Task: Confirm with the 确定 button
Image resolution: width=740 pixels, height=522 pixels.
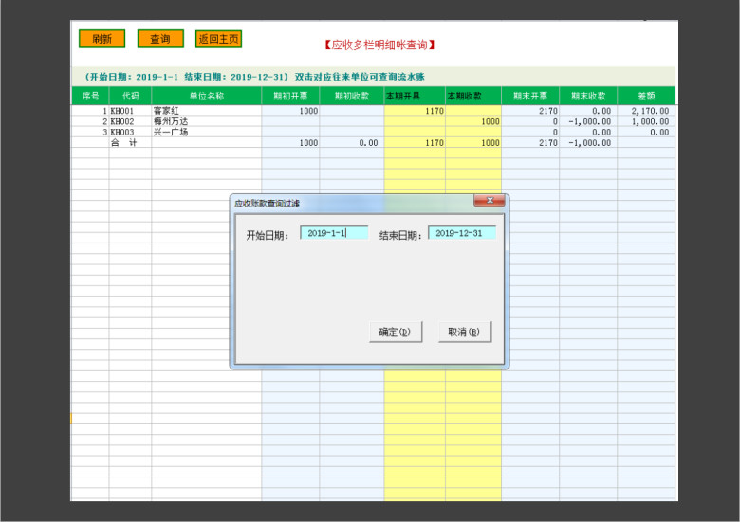Action: [x=396, y=332]
